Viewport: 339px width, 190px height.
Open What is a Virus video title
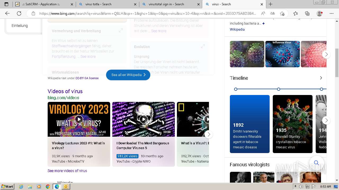tap(195, 143)
